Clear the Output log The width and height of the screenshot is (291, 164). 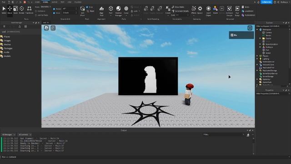tap(248, 135)
